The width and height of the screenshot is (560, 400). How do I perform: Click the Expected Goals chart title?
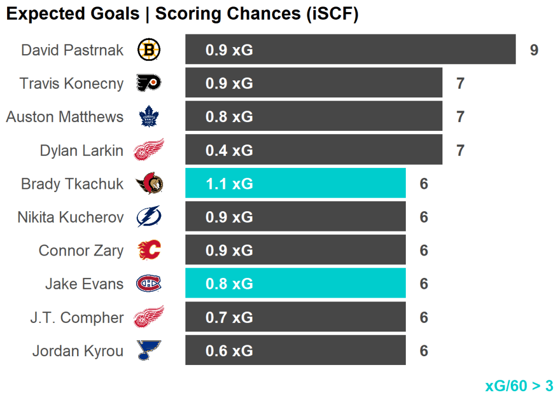click(x=182, y=15)
